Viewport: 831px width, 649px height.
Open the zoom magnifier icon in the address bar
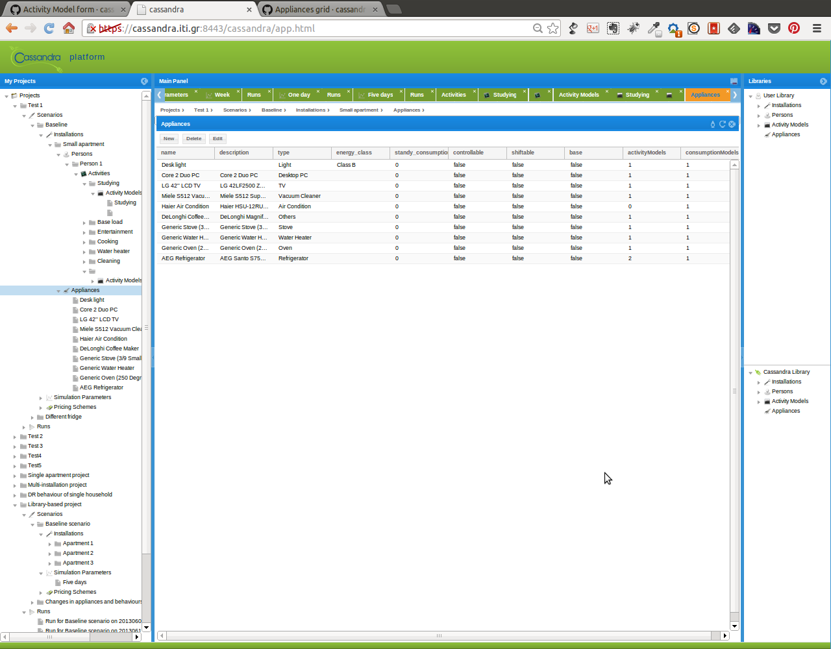[538, 28]
